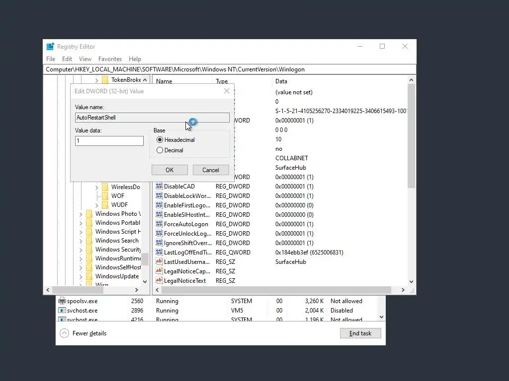The image size is (509, 381).
Task: Click the Value name field AutoRestartShell
Action: point(152,118)
